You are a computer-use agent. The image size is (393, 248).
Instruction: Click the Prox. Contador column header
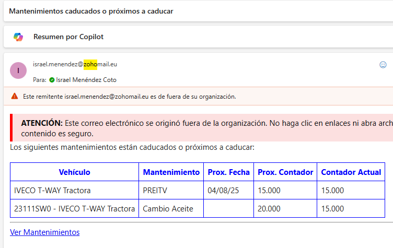(x=285, y=172)
